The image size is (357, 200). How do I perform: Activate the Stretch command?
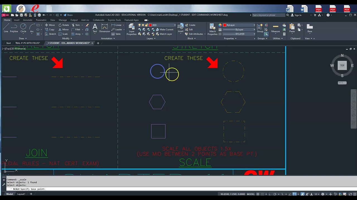click(x=50, y=34)
